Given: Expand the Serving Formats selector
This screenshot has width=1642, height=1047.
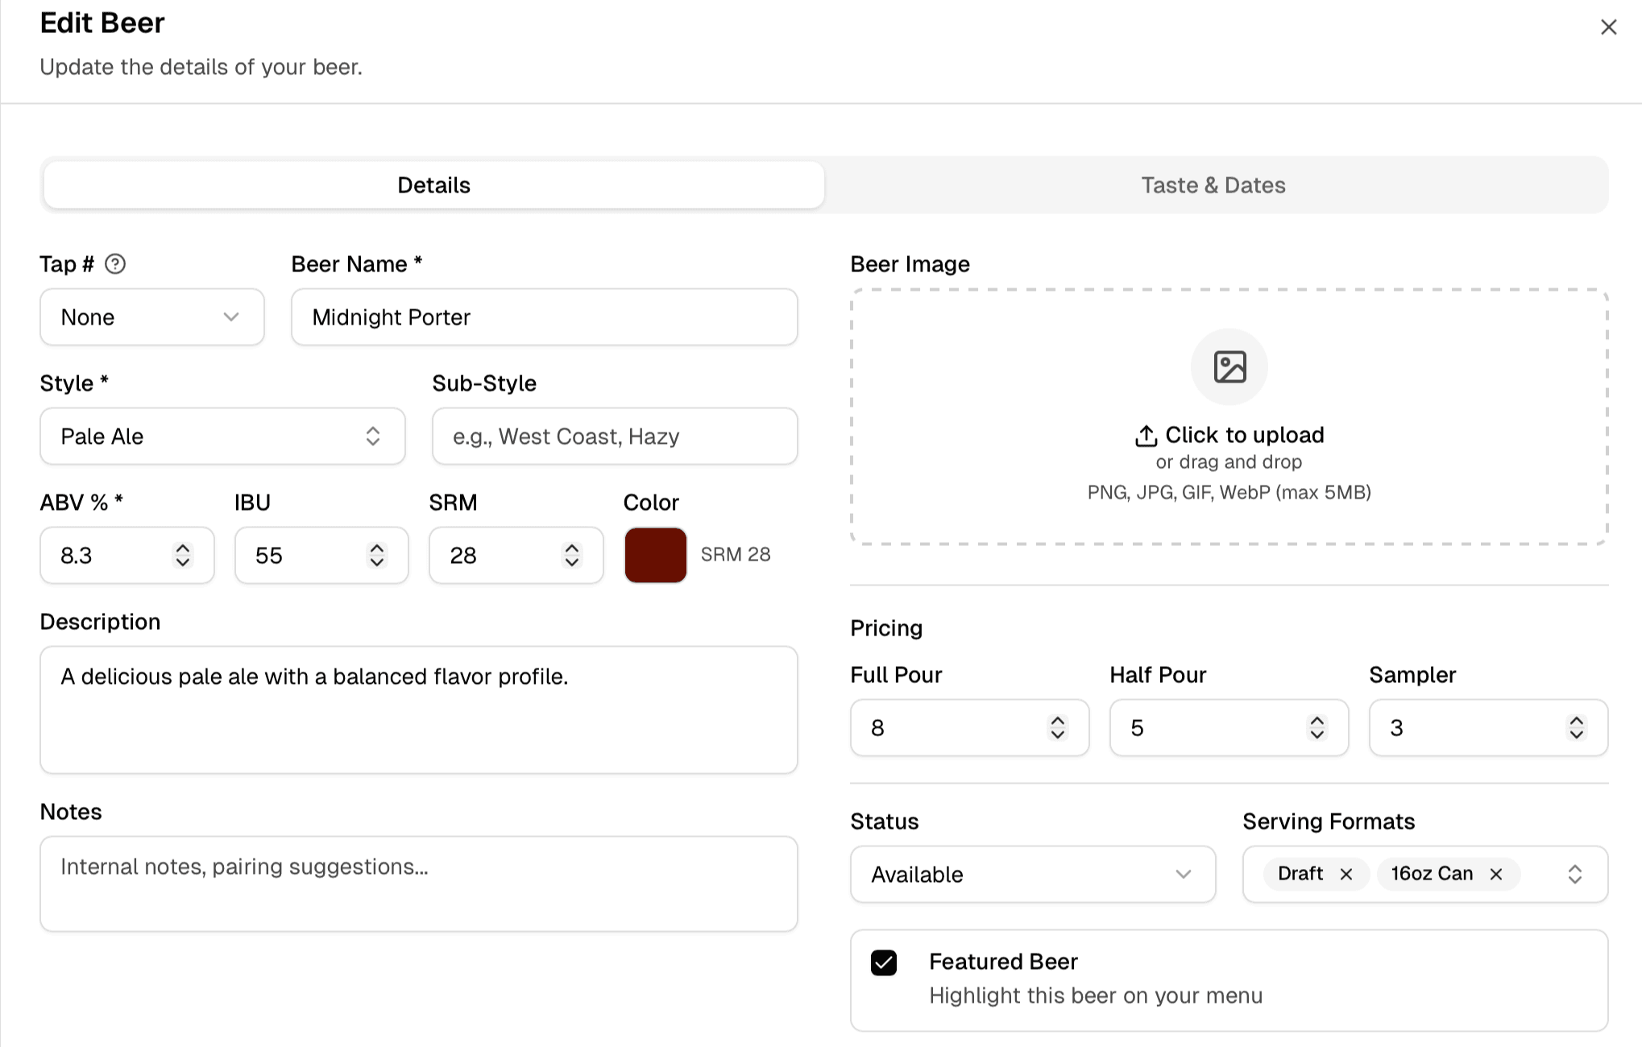Looking at the screenshot, I should 1576,874.
